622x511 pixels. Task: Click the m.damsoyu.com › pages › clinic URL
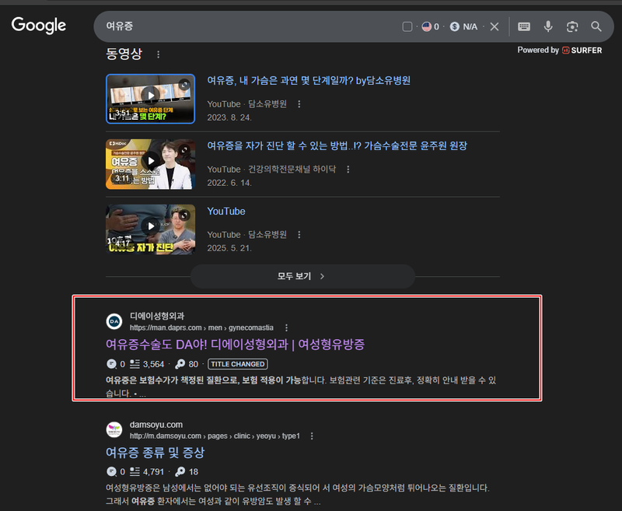(215, 436)
